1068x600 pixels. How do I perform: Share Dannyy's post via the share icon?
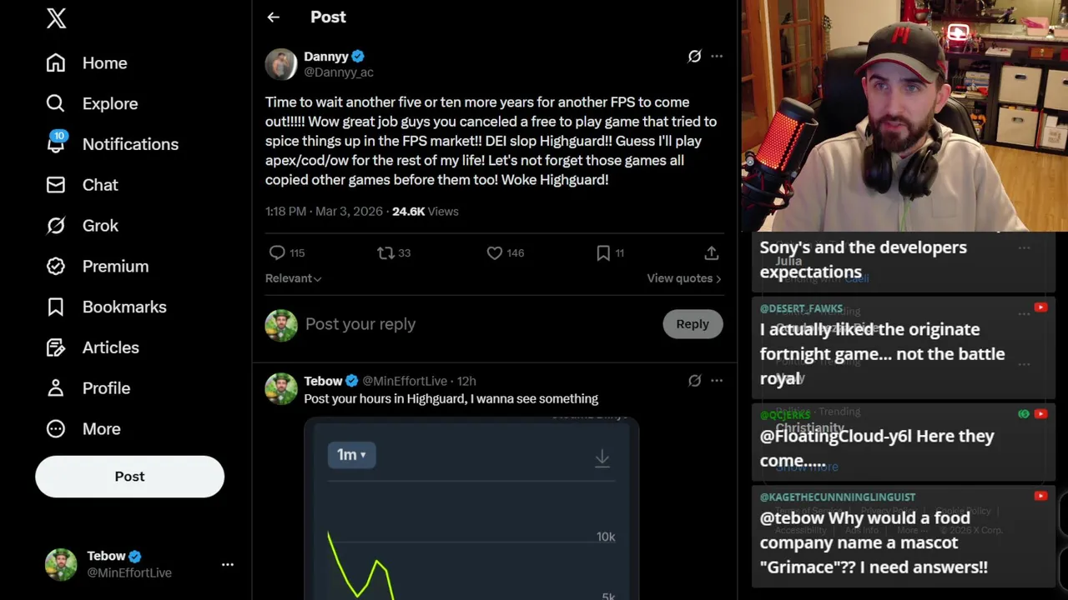click(711, 252)
